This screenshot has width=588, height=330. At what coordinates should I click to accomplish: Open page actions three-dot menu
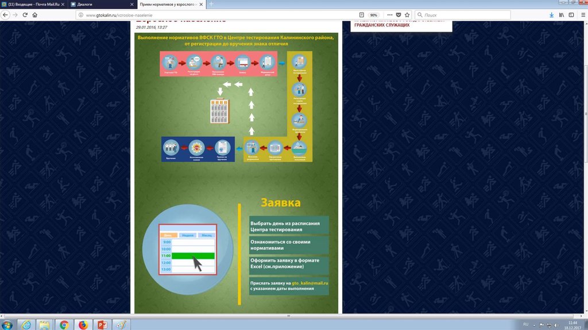390,15
